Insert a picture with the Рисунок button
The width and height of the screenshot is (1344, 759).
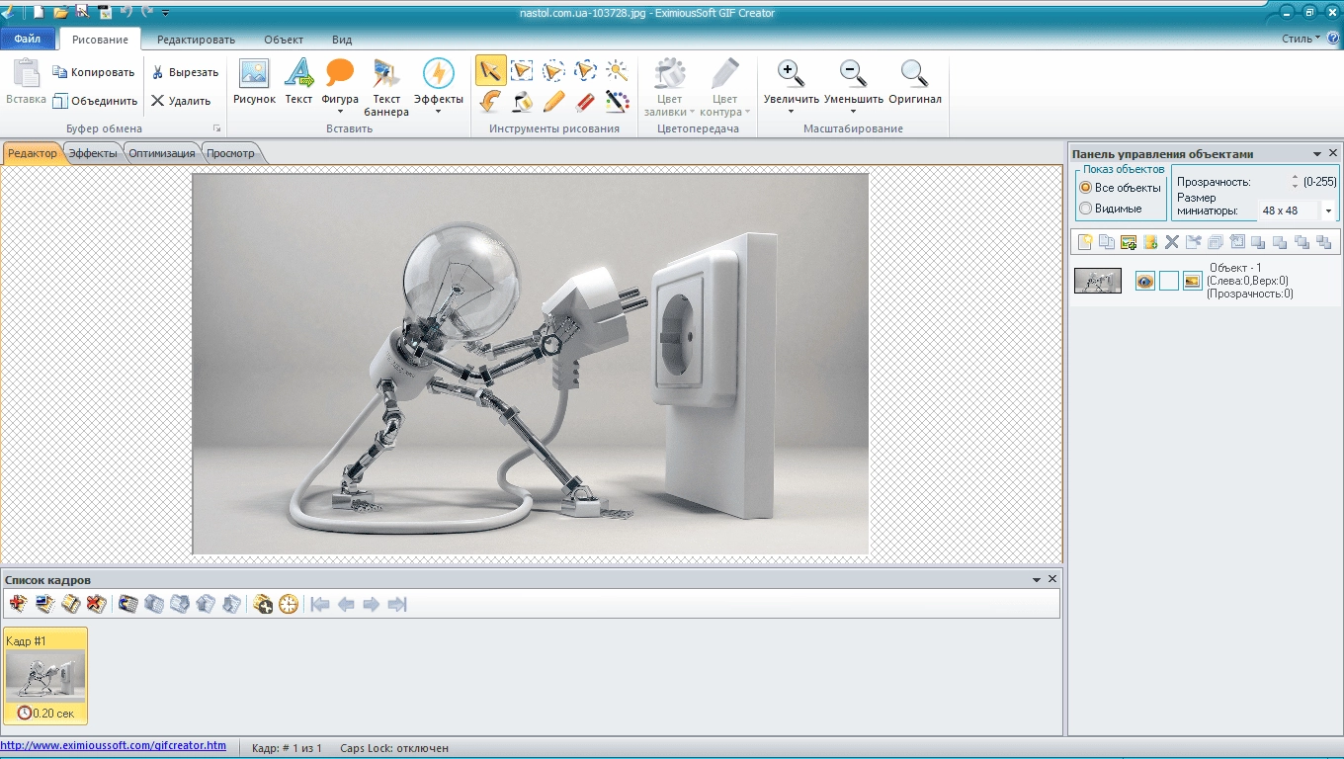point(254,82)
